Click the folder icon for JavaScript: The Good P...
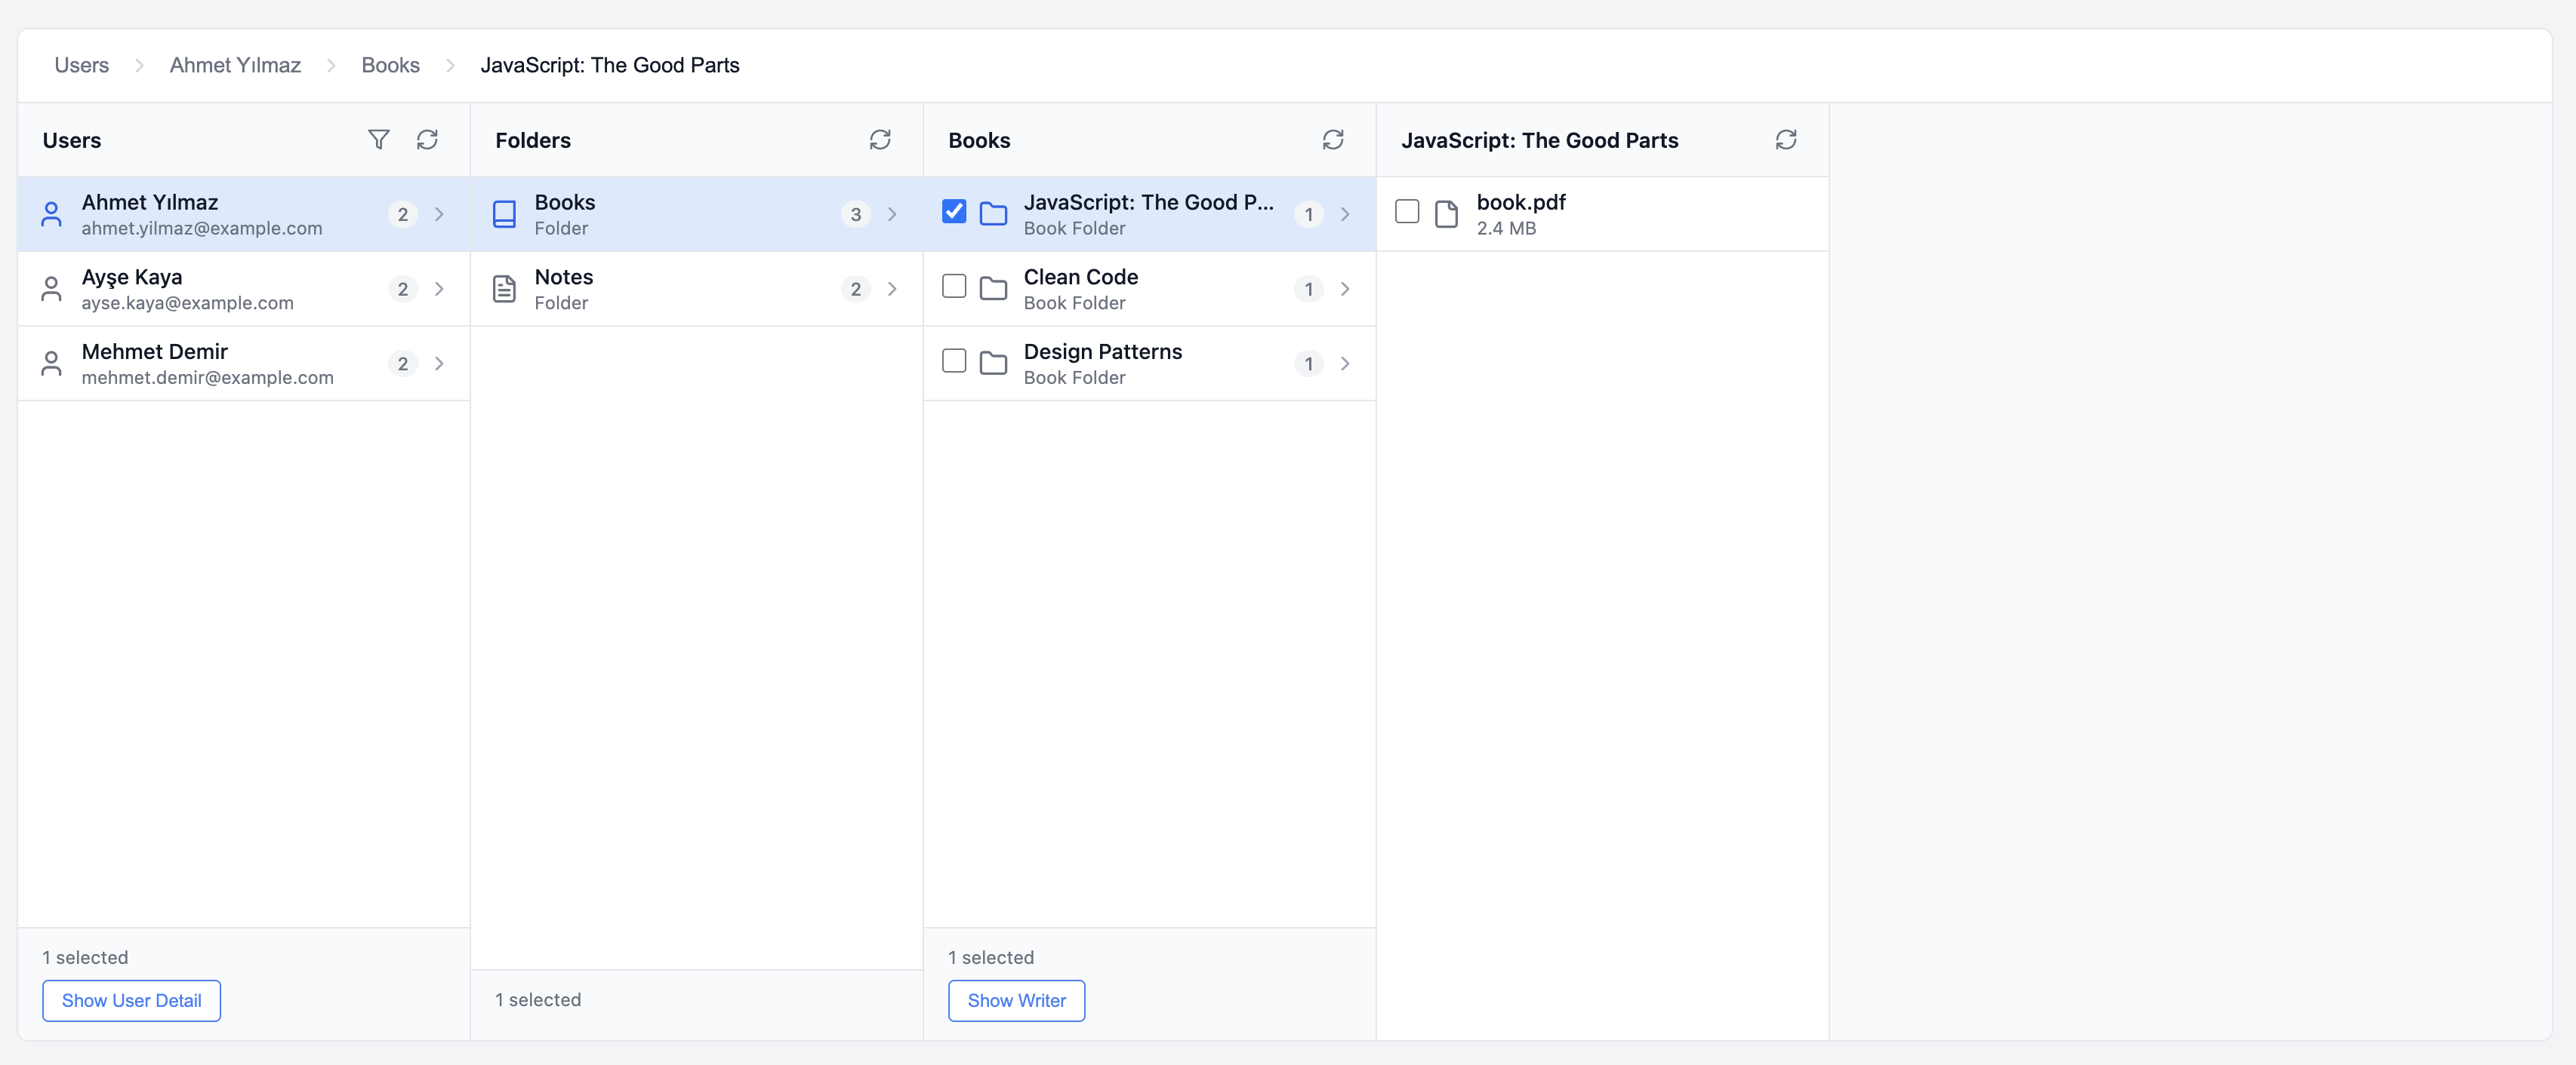This screenshot has height=1065, width=2576. point(993,213)
